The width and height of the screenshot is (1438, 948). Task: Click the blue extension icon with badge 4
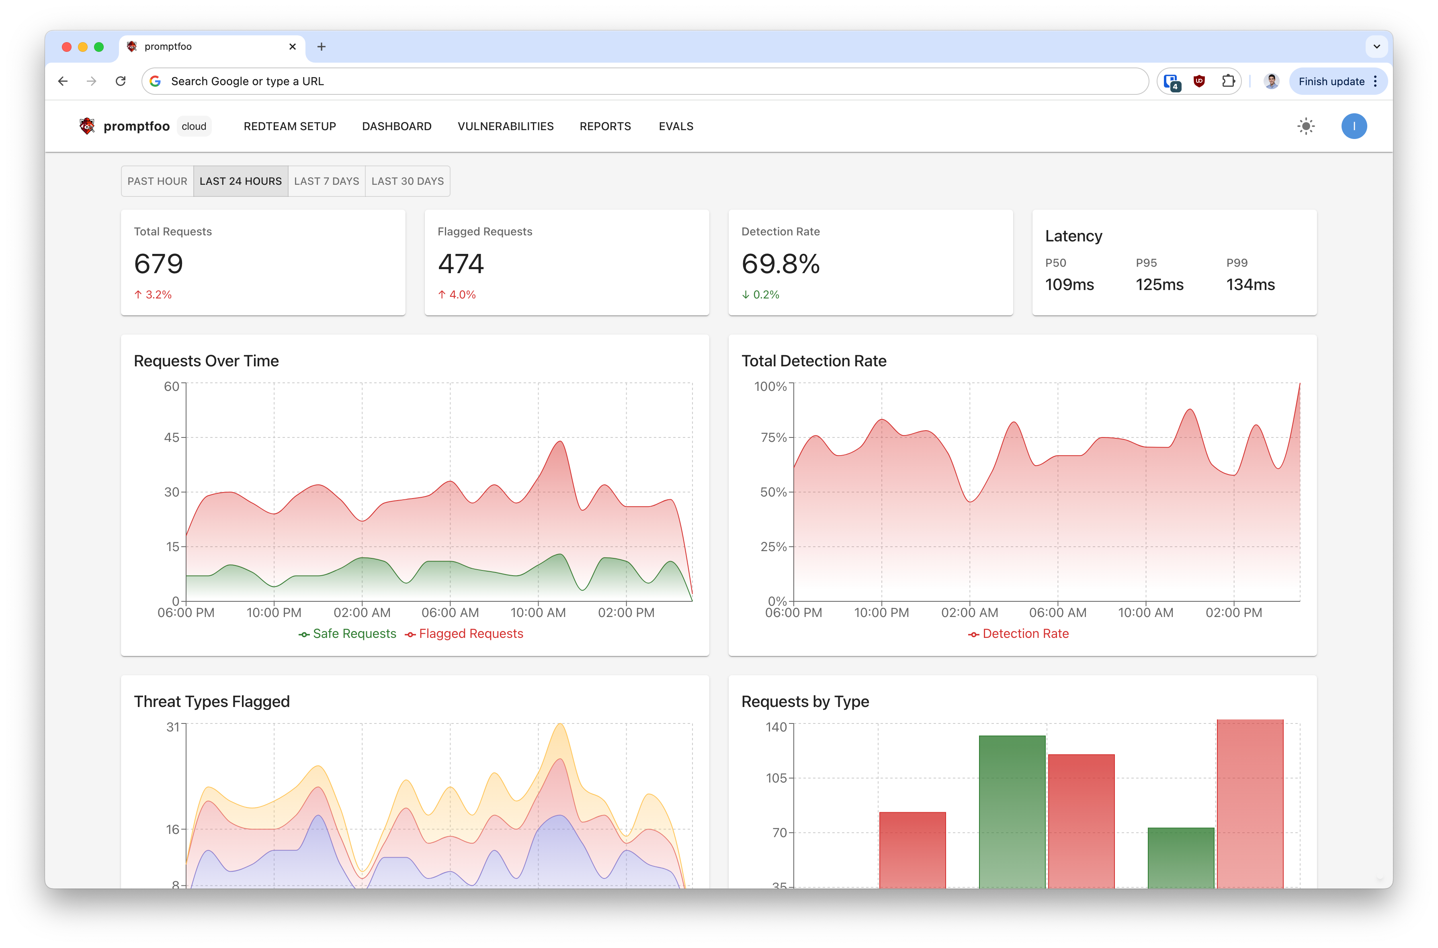click(1171, 82)
